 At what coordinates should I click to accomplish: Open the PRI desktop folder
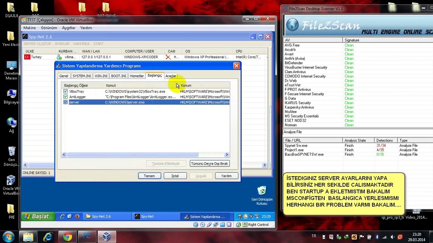(x=12, y=211)
